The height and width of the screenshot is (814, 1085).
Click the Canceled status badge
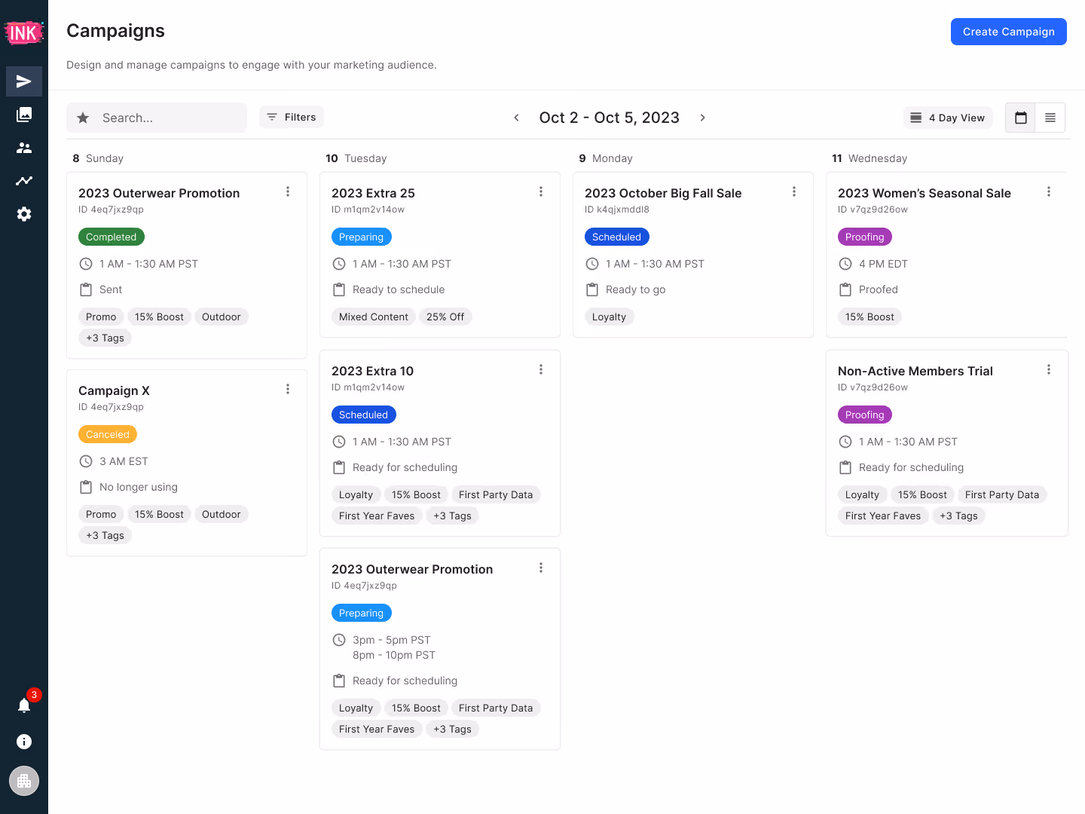point(108,434)
